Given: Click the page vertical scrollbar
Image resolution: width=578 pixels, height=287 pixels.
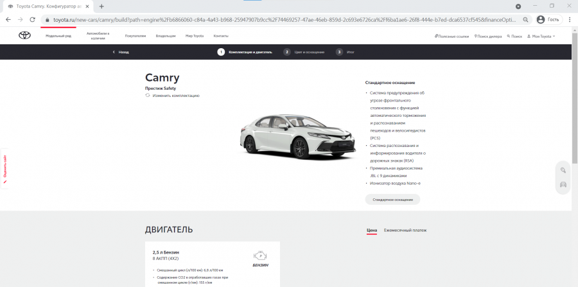Looking at the screenshot, I should [575, 98].
